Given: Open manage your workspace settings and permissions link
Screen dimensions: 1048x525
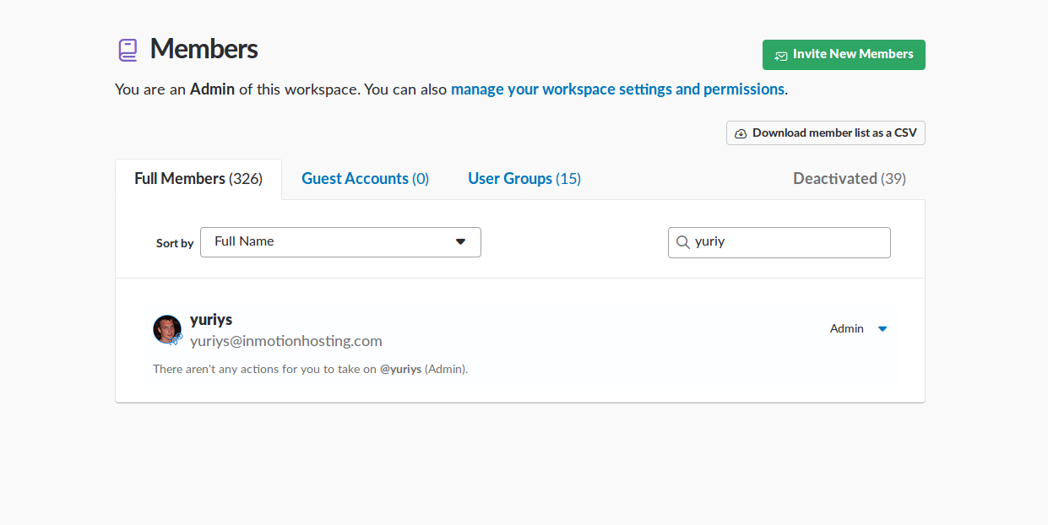Looking at the screenshot, I should coord(617,89).
